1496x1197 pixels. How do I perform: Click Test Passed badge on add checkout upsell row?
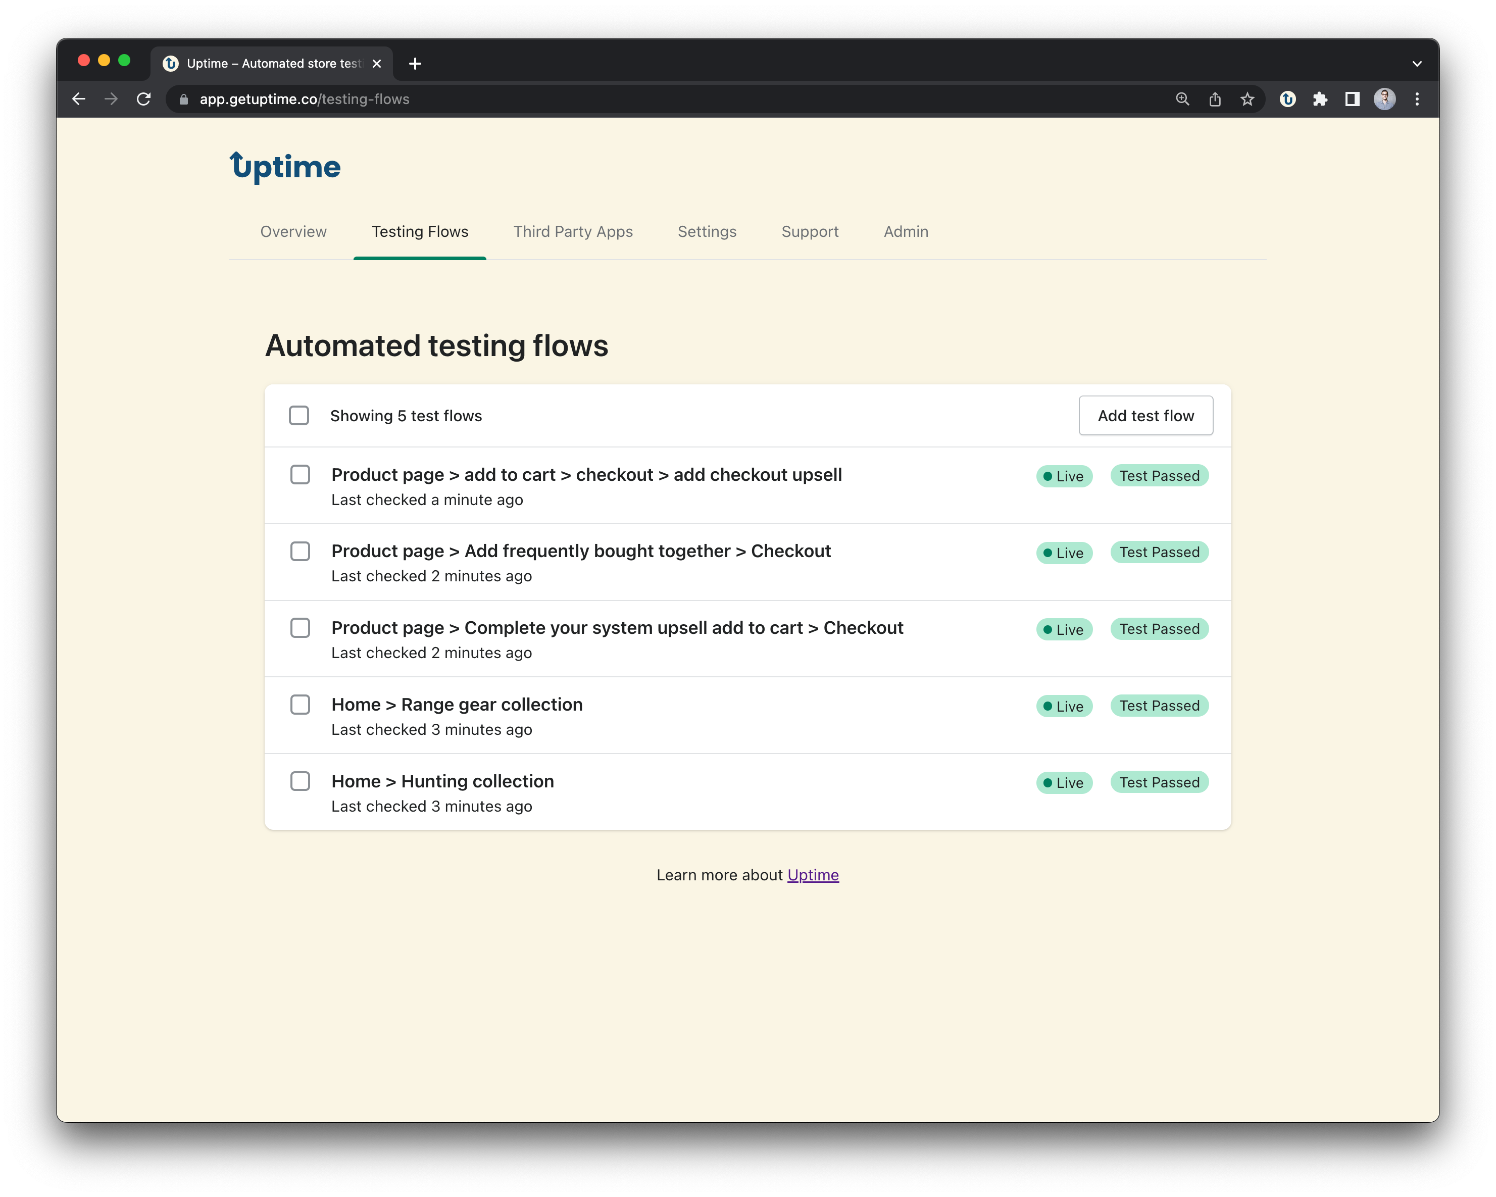pos(1160,476)
